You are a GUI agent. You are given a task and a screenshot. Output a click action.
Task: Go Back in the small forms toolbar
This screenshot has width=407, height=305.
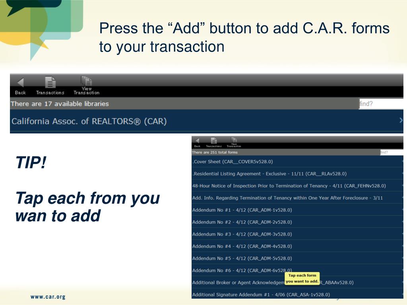coord(197,143)
